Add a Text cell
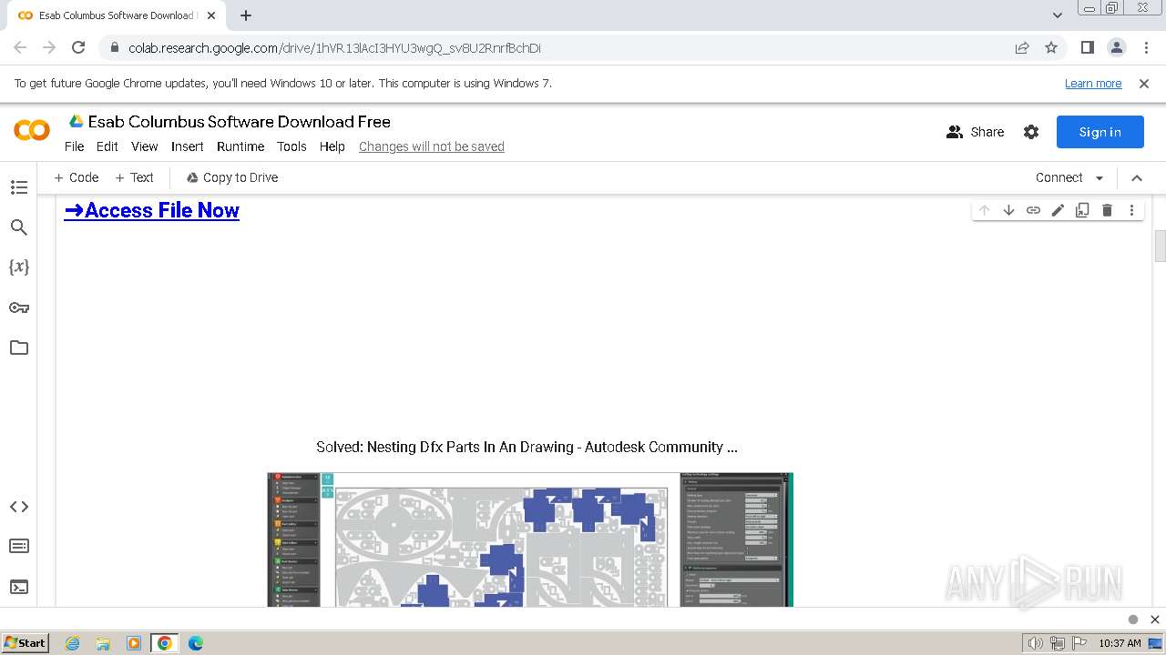This screenshot has height=655, width=1166. [135, 178]
